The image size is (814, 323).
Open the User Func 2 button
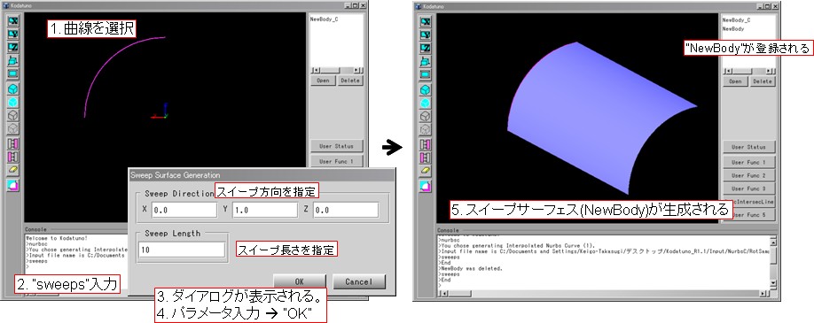(748, 175)
